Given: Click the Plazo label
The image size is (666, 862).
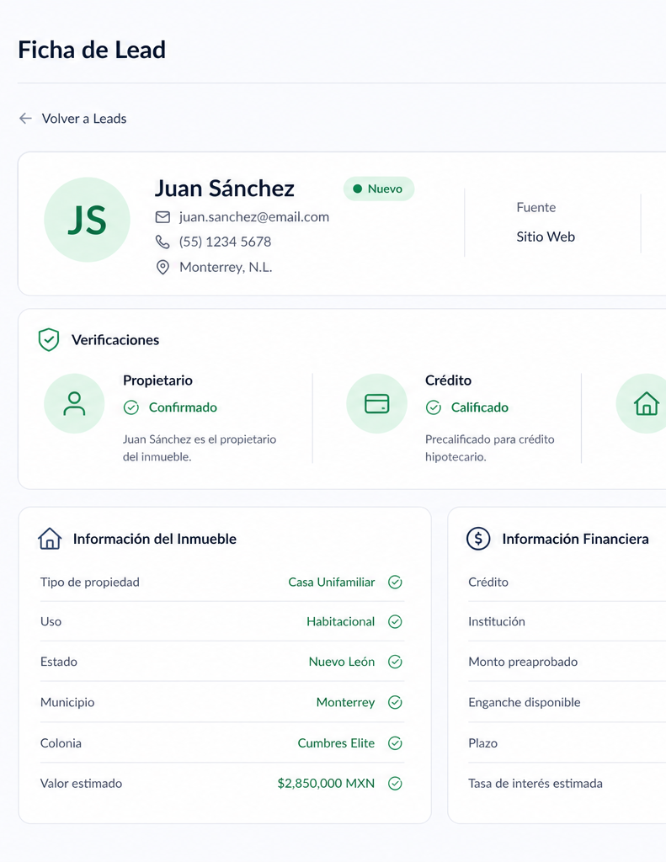Looking at the screenshot, I should pyautogui.click(x=482, y=743).
